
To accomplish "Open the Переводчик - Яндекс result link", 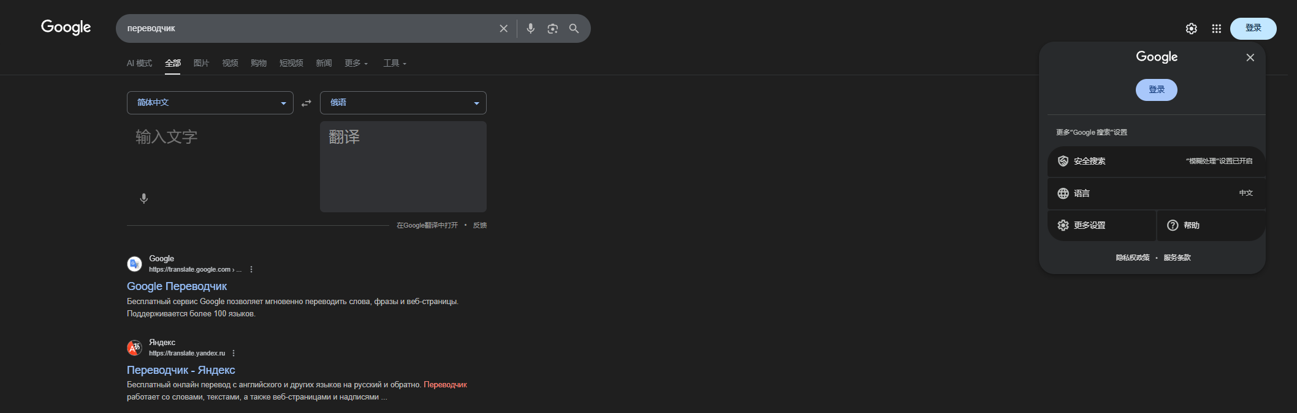I will 181,370.
